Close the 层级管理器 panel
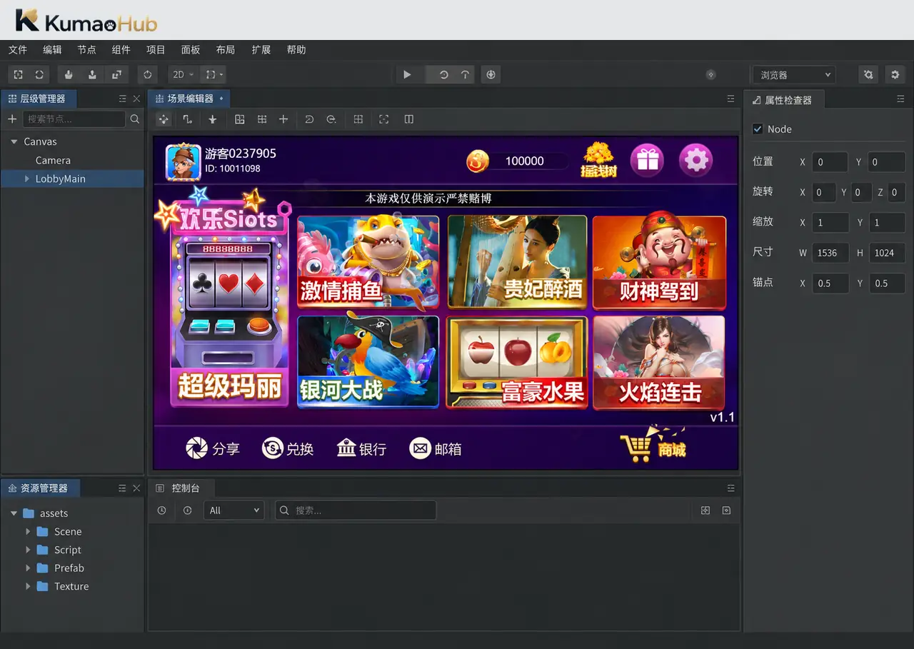 [136, 99]
